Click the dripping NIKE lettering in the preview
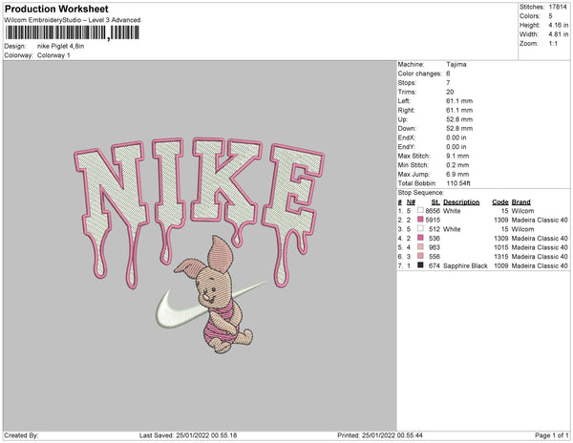Screen dimensions: 573x443 (200, 212)
